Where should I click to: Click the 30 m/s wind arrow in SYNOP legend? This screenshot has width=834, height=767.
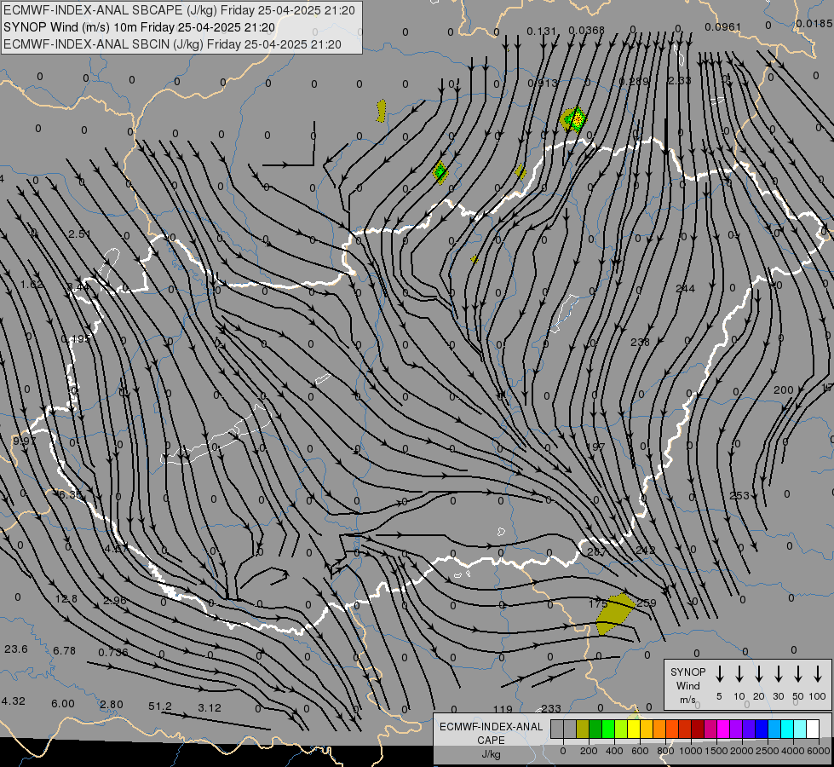coord(778,673)
